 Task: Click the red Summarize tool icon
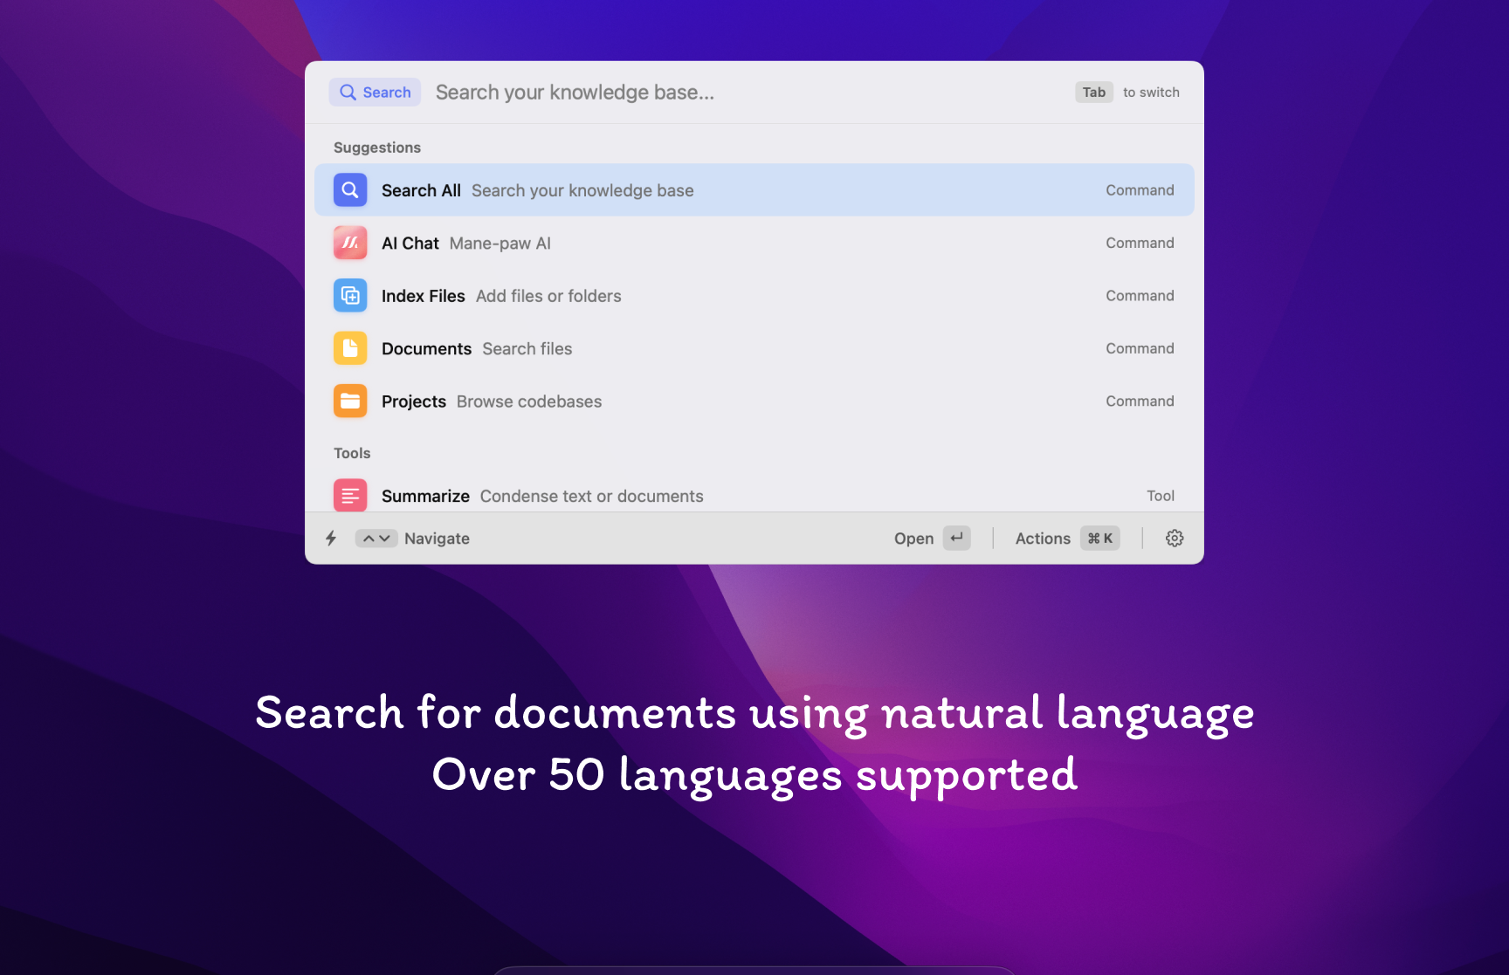(x=349, y=495)
